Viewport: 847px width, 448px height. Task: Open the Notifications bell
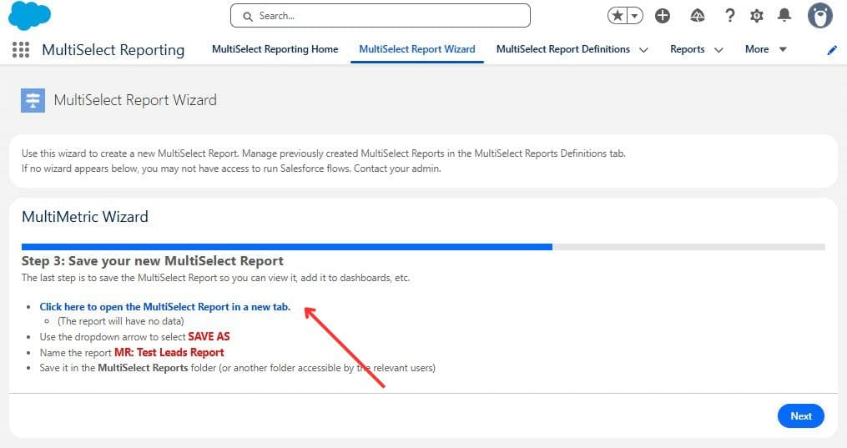click(x=784, y=15)
